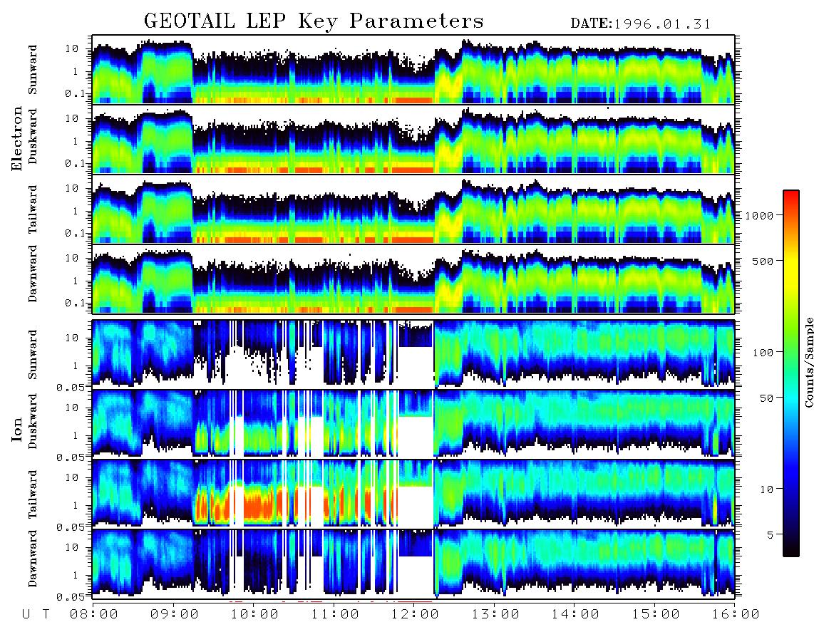Click the 1000 colorbar tick label
The width and height of the screenshot is (814, 627).
click(760, 215)
